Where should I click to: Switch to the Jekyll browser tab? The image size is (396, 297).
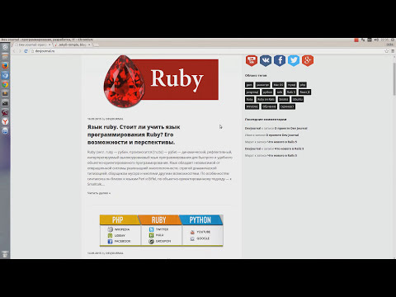click(72, 45)
